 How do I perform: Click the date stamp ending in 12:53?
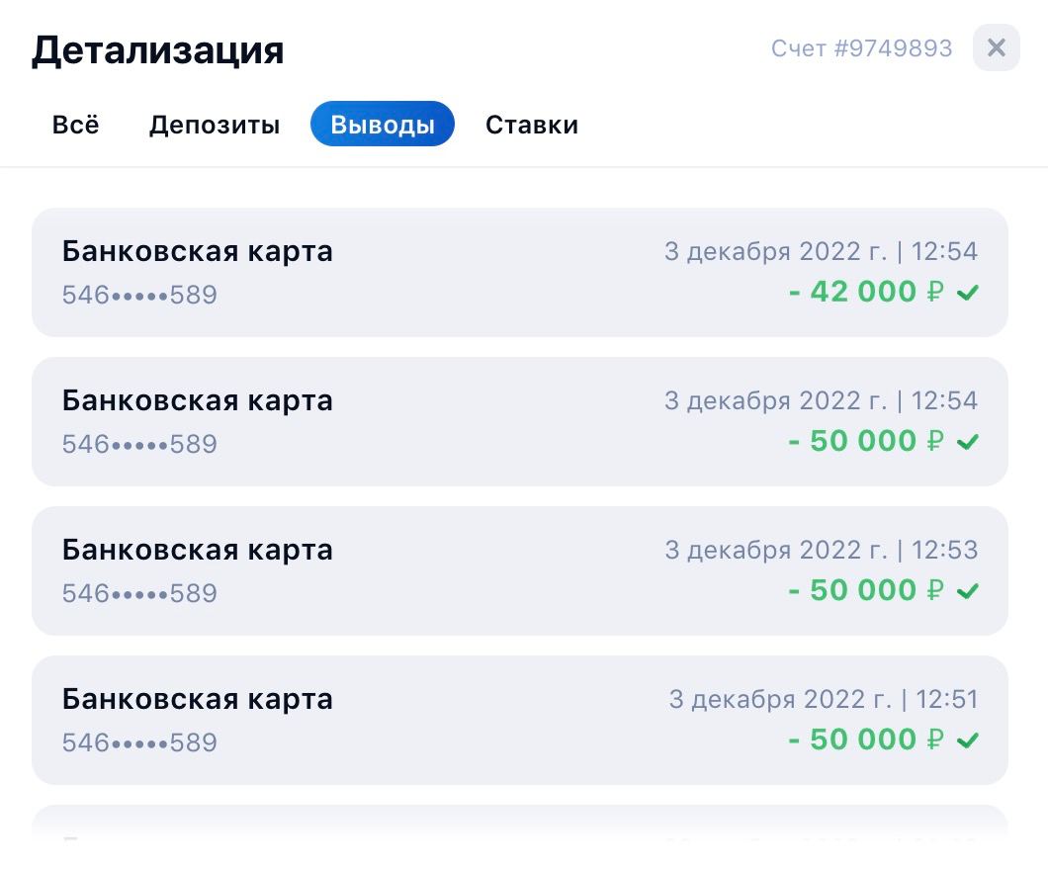(821, 550)
